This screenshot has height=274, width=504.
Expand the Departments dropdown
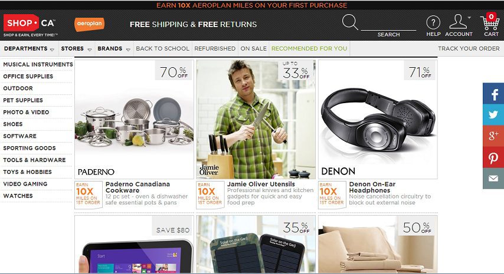click(29, 49)
